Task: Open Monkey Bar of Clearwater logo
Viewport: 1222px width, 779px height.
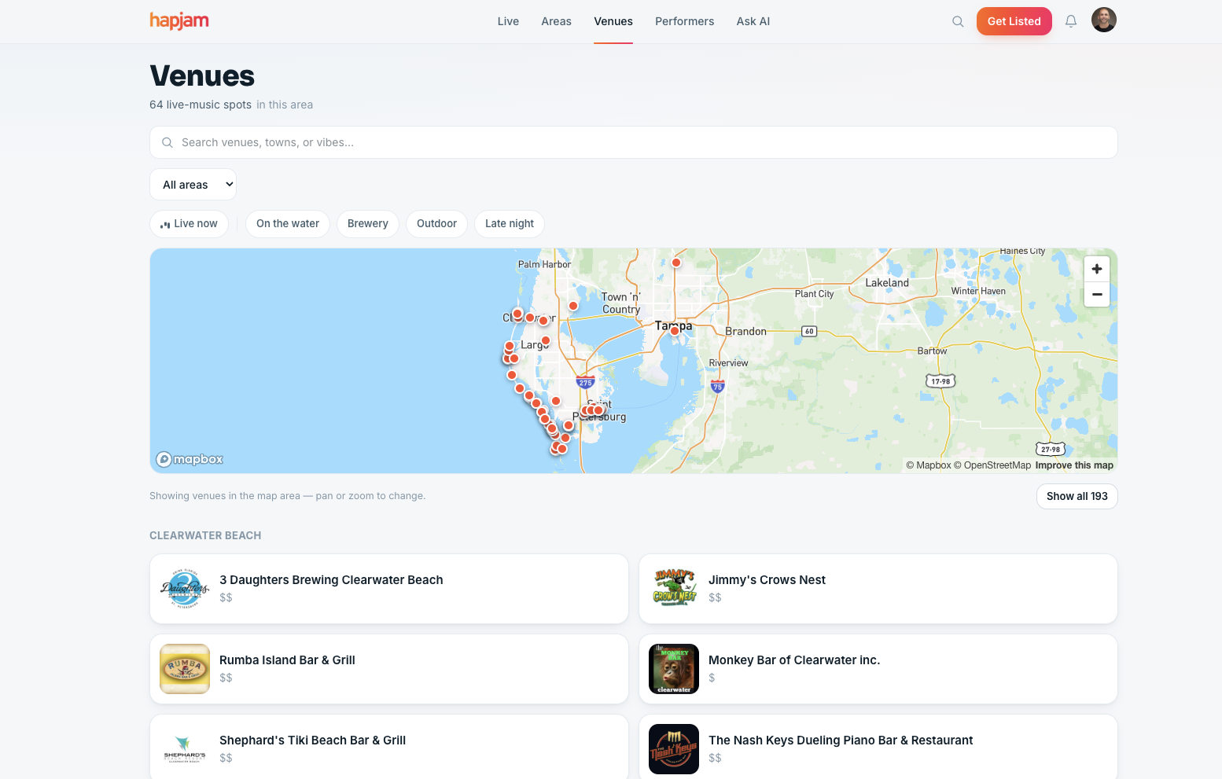Action: (674, 669)
